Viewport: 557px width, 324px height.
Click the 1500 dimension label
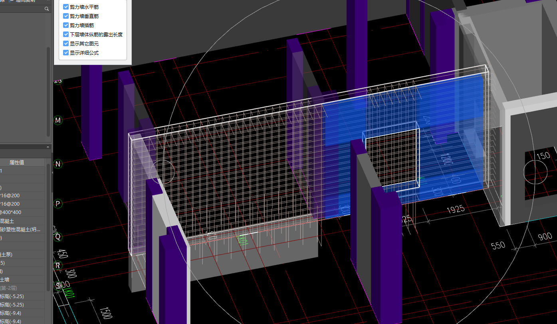click(x=105, y=313)
